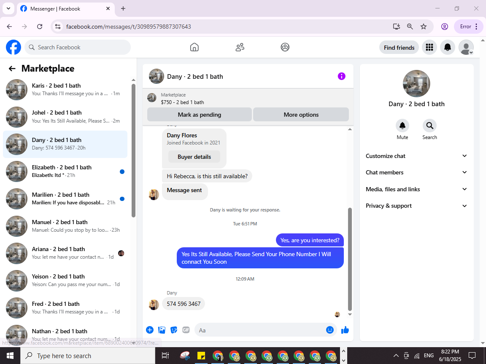Open a new Chrome tab
The width and height of the screenshot is (486, 364).
tap(123, 8)
